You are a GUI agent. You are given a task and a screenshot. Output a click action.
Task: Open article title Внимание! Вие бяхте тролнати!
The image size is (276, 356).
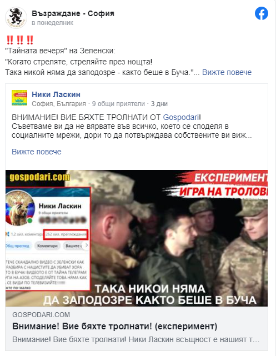[115, 326]
